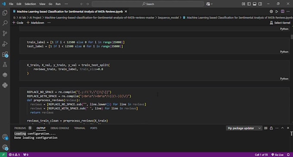Switch to the Problems panel tab
Image resolution: width=293 pixels, height=157 pixels.
20,128
